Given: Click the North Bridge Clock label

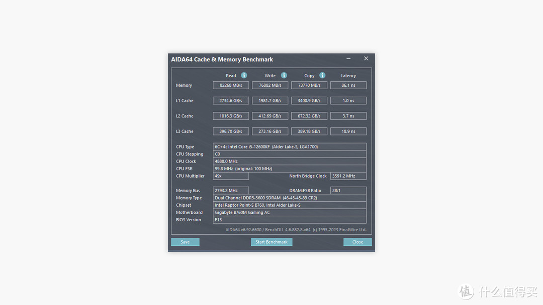Looking at the screenshot, I should pyautogui.click(x=308, y=176).
